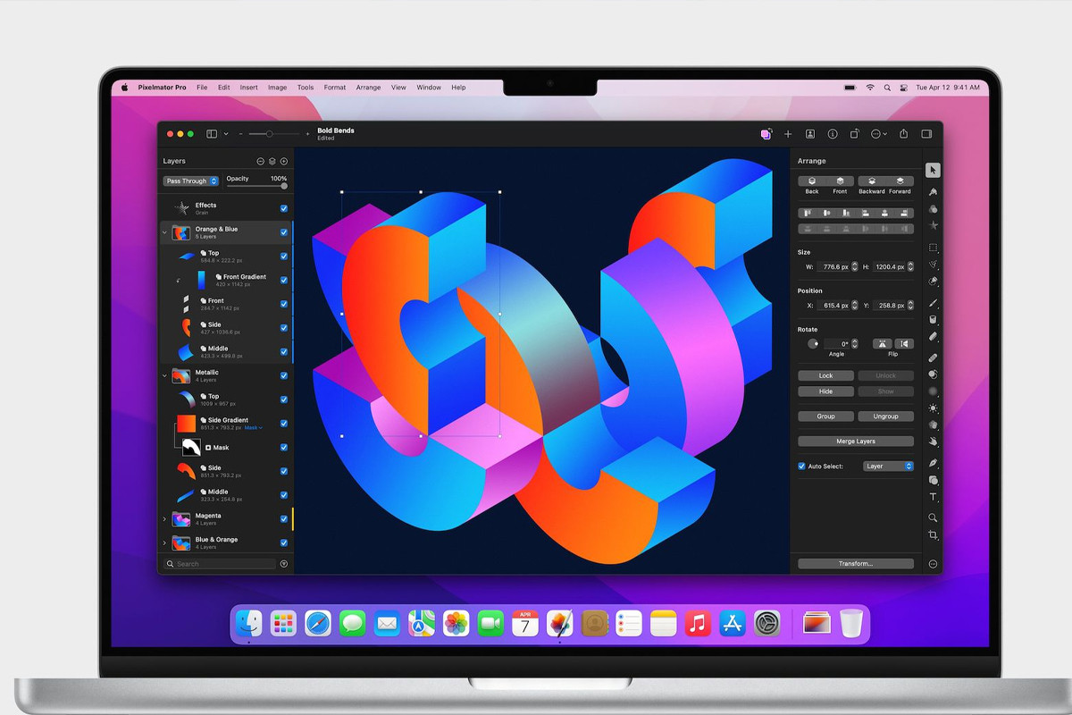
Task: Open the Image menu
Action: tap(278, 88)
